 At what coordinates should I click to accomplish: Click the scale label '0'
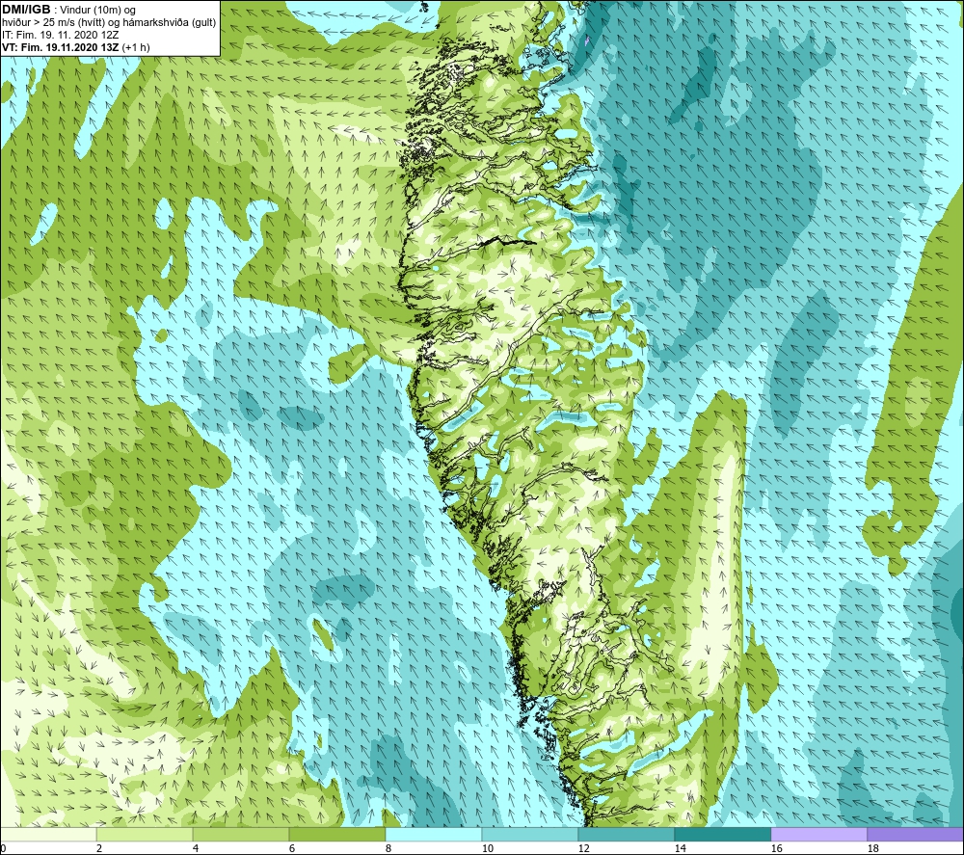(x=3, y=849)
